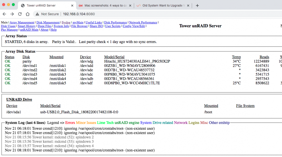Open the Share ISO link
Screen dimensions: 282x157
96,26
